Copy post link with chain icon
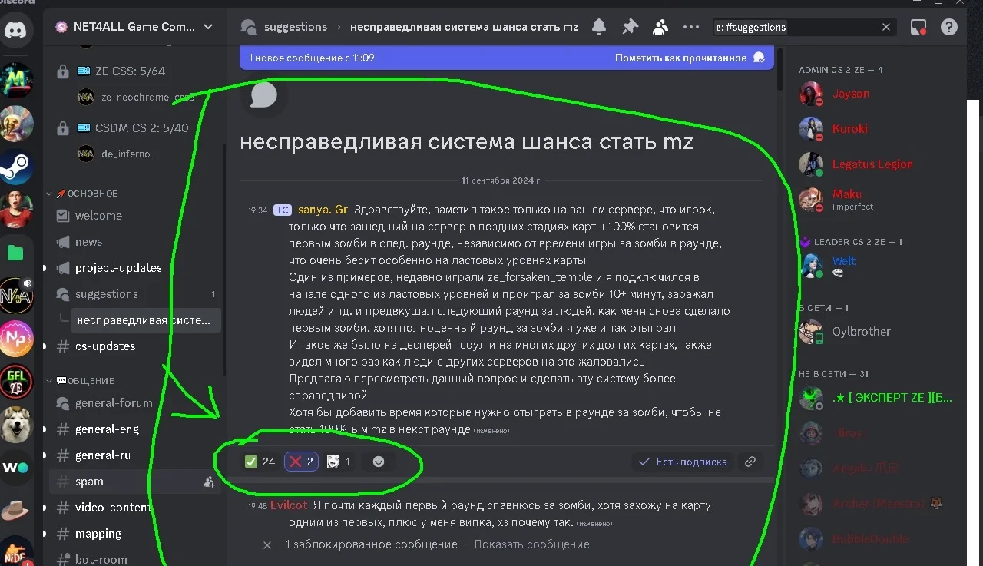This screenshot has width=983, height=566. (x=750, y=462)
